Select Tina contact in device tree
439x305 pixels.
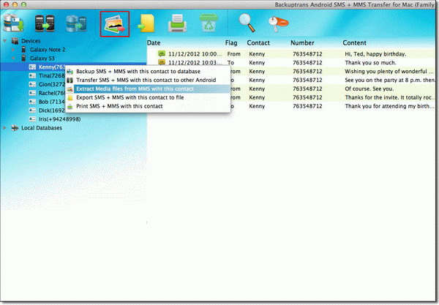tap(52, 75)
